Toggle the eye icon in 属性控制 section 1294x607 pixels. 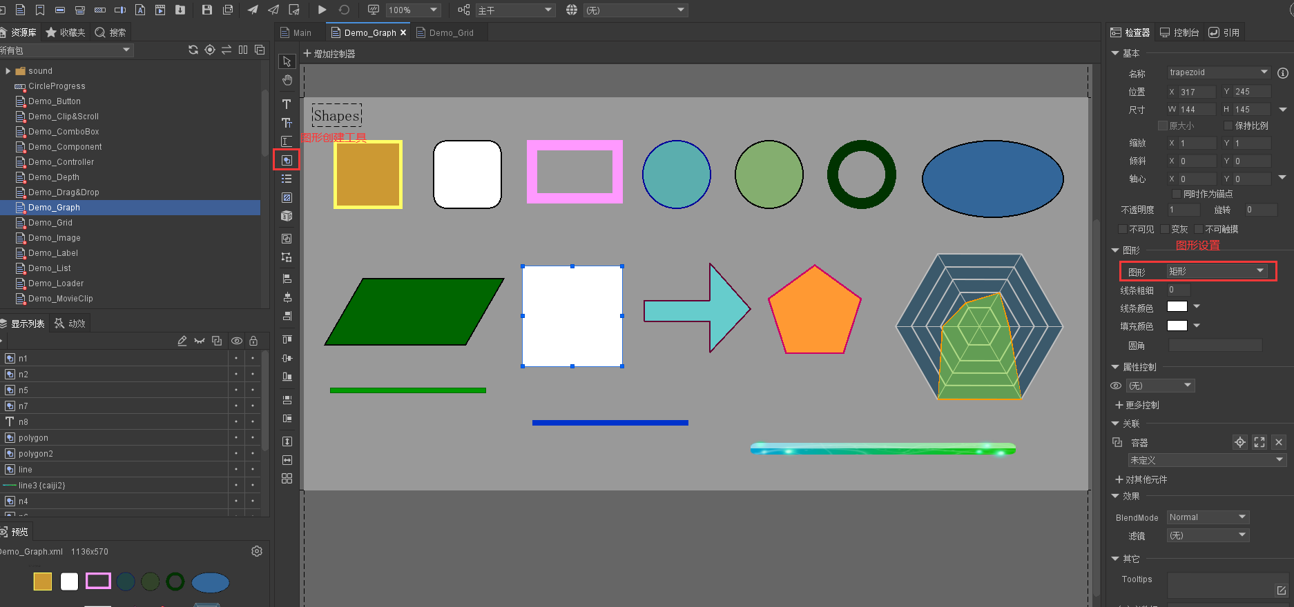tap(1115, 386)
